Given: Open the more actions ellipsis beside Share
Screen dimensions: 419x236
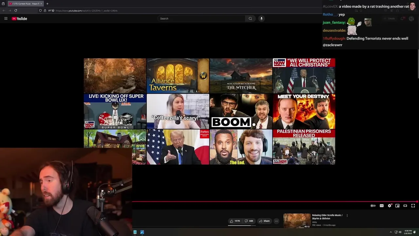Looking at the screenshot, I should (x=276, y=221).
